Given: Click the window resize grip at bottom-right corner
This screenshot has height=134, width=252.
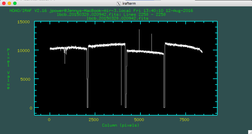Looking at the screenshot, I should click(x=250, y=132).
